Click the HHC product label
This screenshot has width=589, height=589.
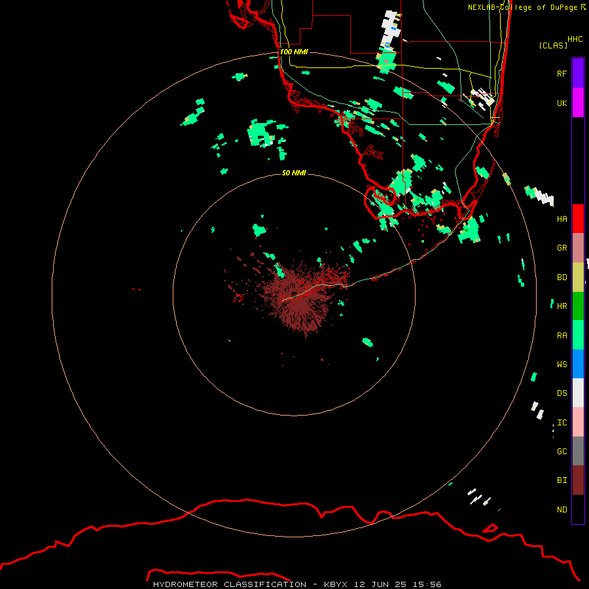pos(575,39)
